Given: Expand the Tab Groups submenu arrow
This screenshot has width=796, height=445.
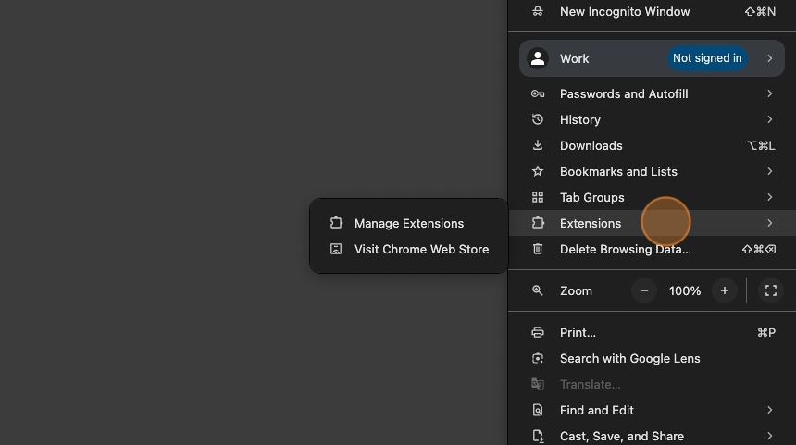Looking at the screenshot, I should [770, 197].
